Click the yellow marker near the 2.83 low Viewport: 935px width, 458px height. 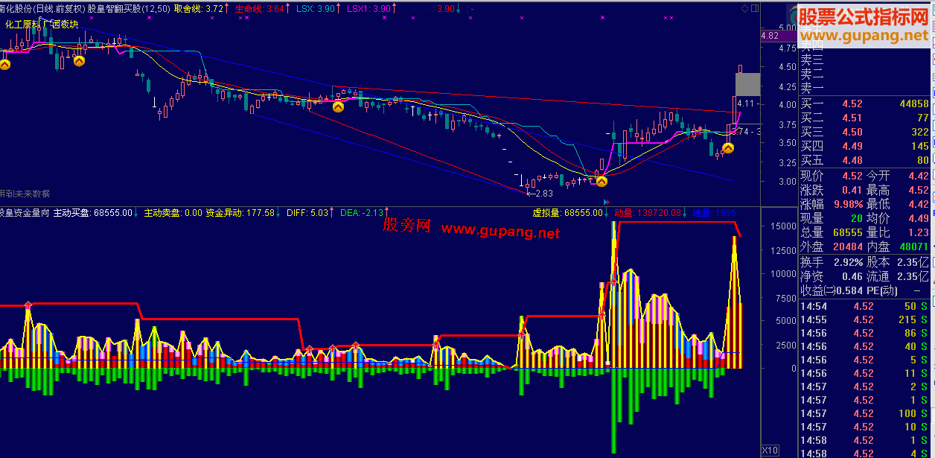601,180
